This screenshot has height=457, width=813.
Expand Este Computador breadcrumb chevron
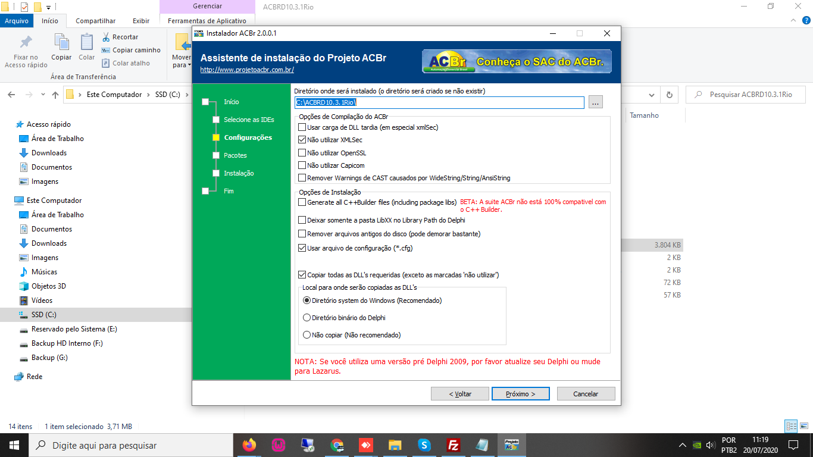(149, 95)
